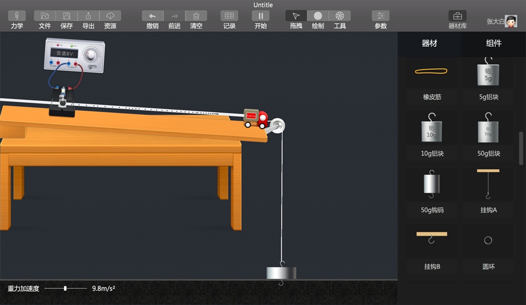Expand the 器材库 equipment library
This screenshot has width=526, height=305.
click(457, 16)
